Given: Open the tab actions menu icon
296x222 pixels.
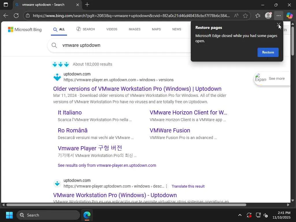Looking at the screenshot, I should pos(6,5).
